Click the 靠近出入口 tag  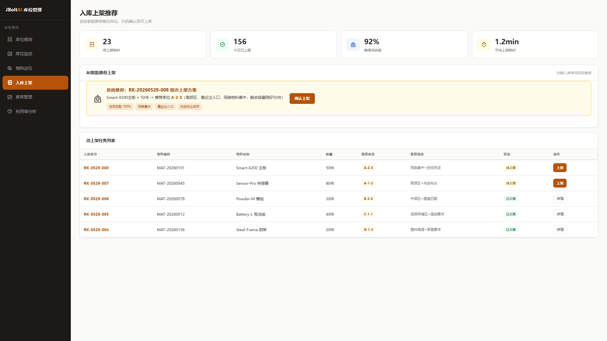[x=165, y=107]
